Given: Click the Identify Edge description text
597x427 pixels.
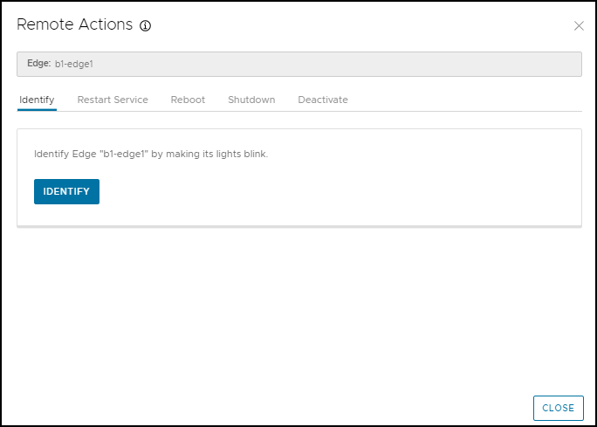Looking at the screenshot, I should click(150, 154).
